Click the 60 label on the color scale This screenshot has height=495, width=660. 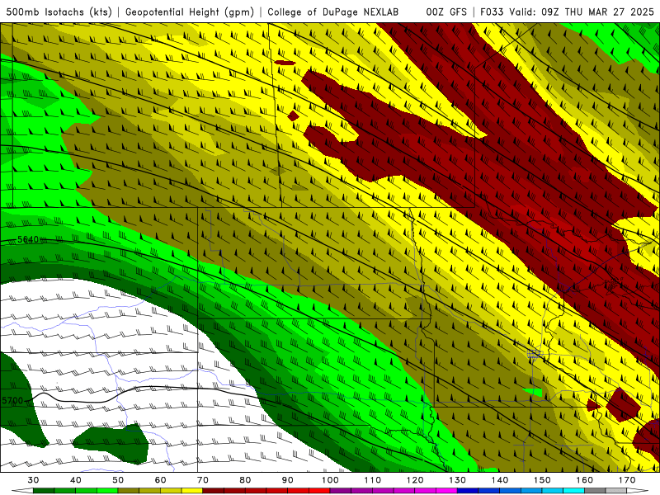pyautogui.click(x=160, y=480)
